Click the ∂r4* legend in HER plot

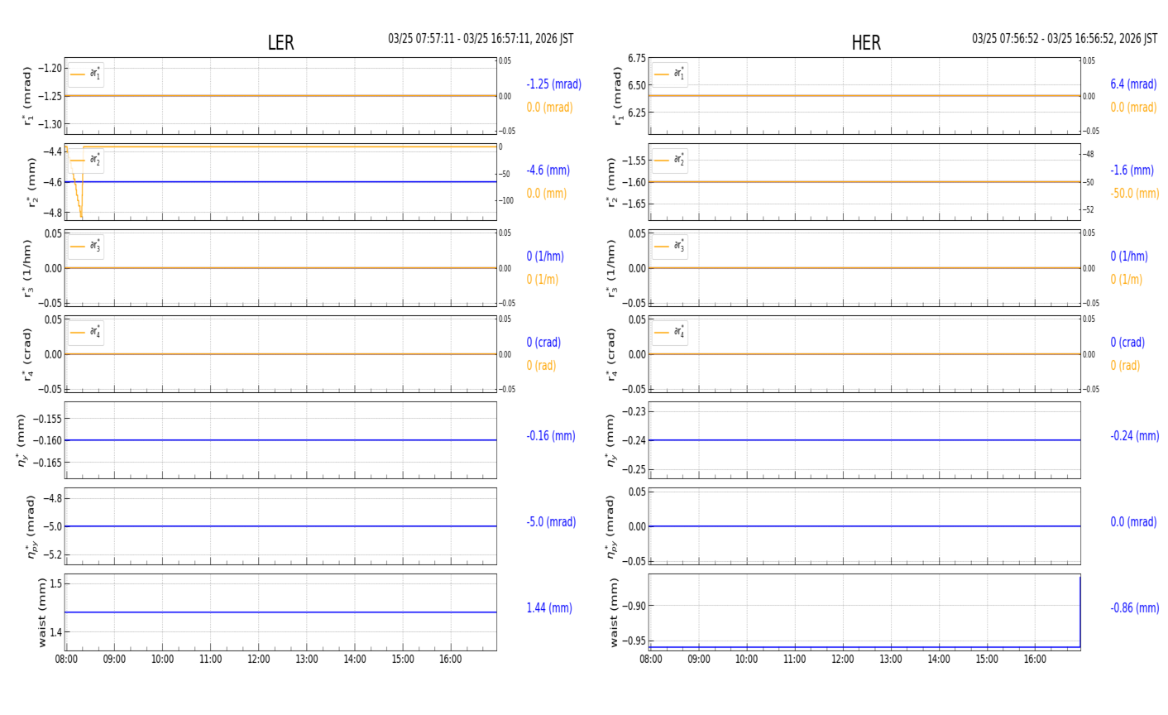pos(669,333)
